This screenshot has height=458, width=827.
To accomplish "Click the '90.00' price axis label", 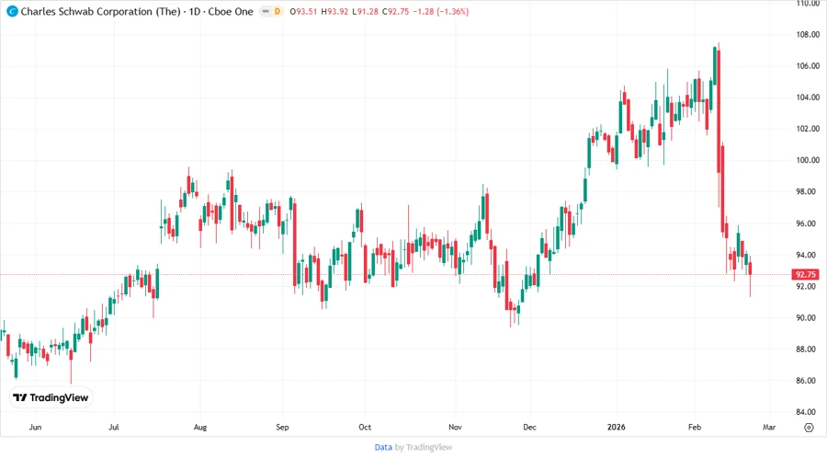I will click(x=808, y=317).
